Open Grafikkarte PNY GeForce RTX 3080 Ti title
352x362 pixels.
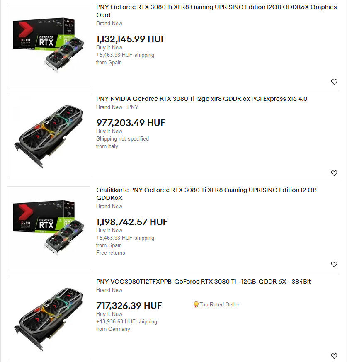pyautogui.click(x=206, y=194)
